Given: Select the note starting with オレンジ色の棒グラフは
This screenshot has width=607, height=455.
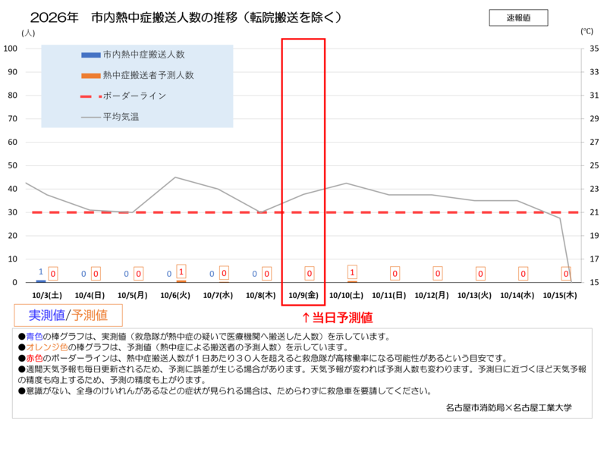Looking at the screenshot, I should pos(184,347).
